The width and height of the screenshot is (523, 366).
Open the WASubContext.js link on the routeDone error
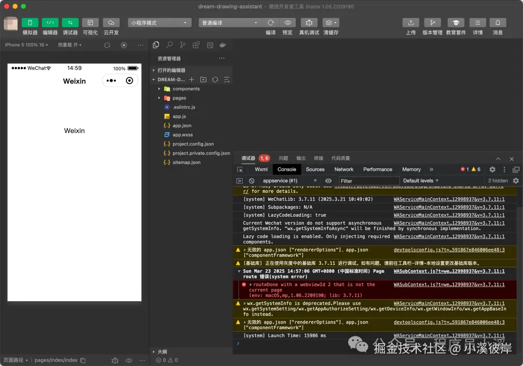click(x=449, y=285)
